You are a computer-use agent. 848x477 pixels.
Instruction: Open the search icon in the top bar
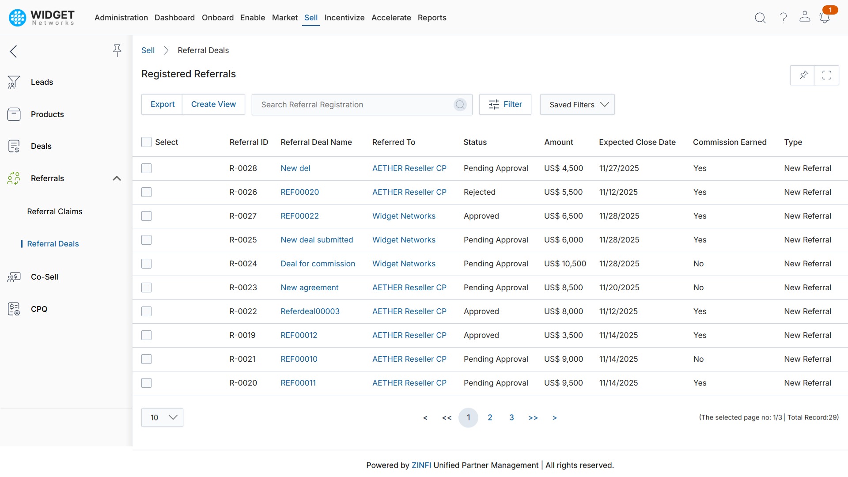tap(760, 18)
